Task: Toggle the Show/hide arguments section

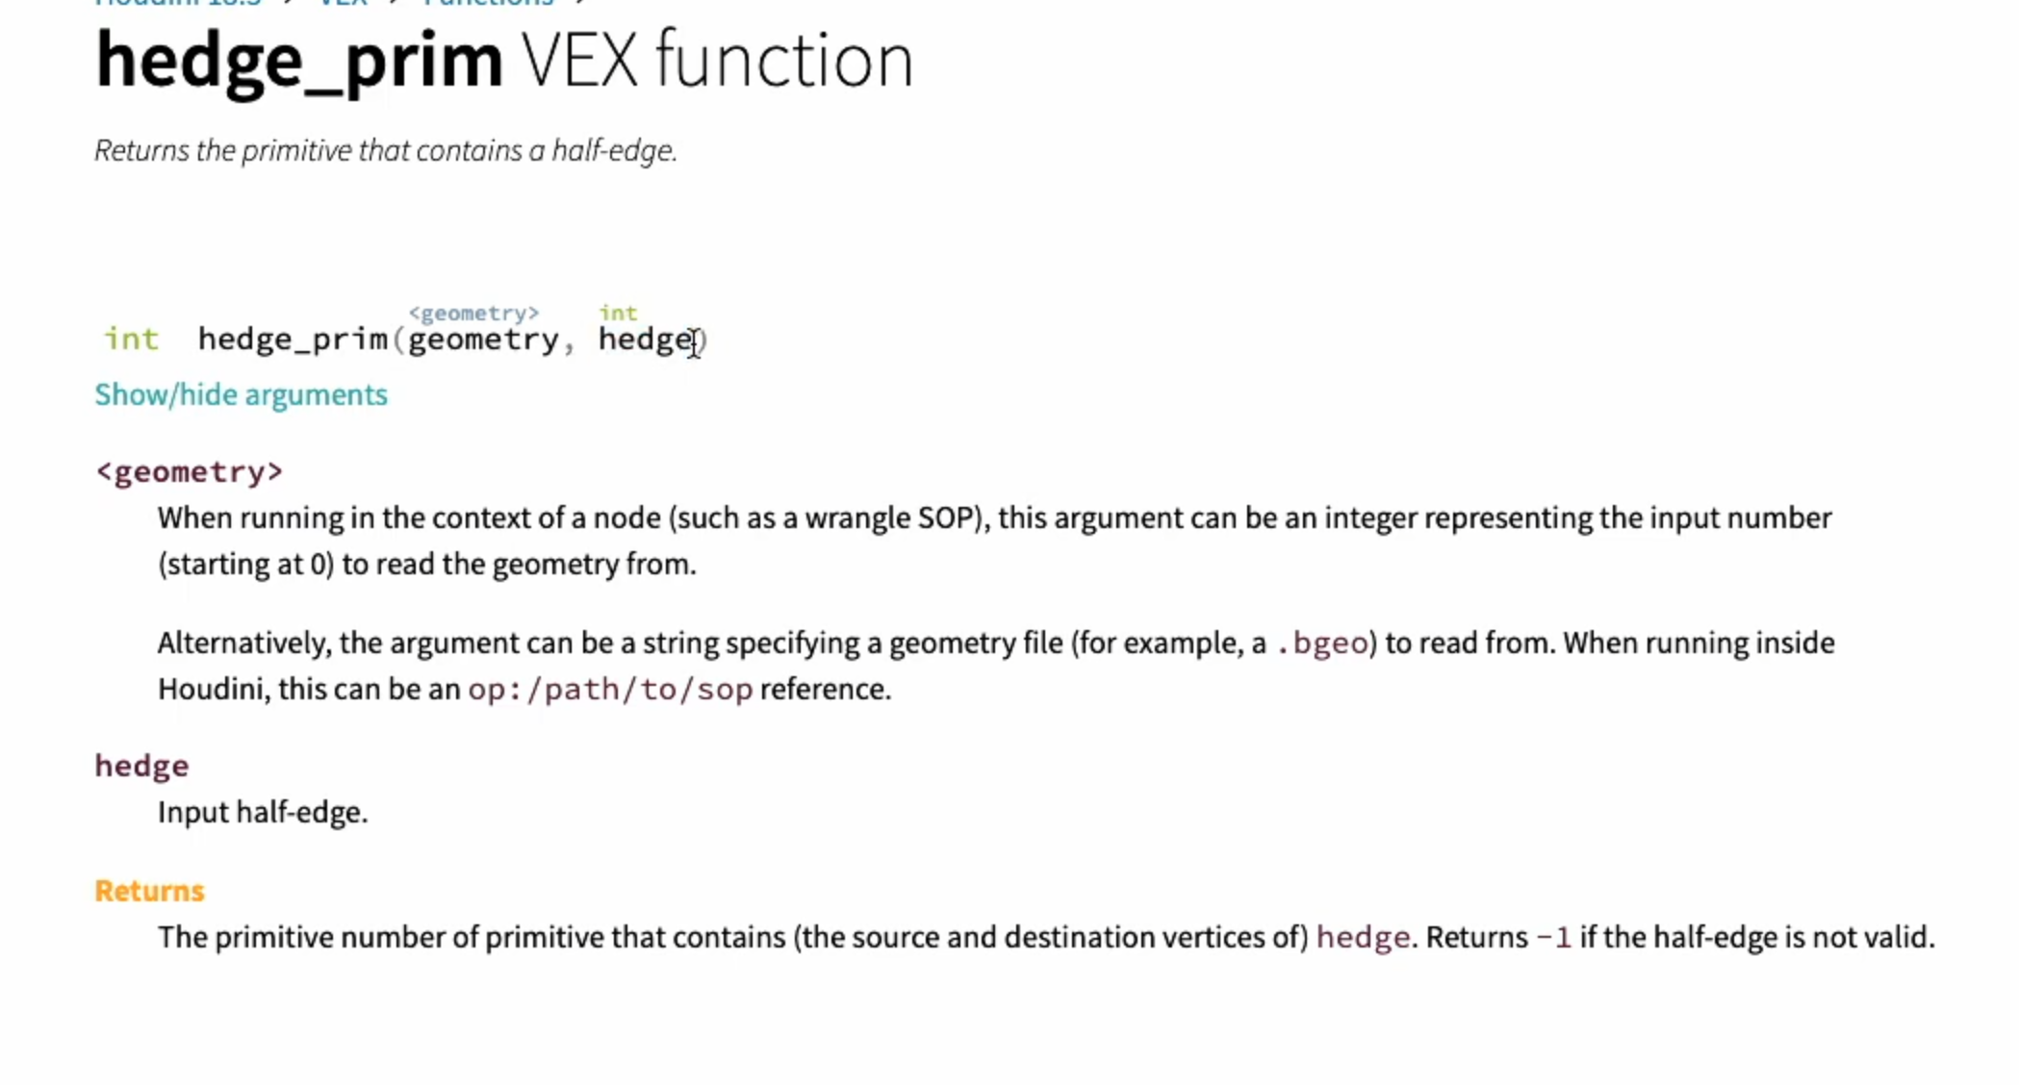Action: coord(241,395)
